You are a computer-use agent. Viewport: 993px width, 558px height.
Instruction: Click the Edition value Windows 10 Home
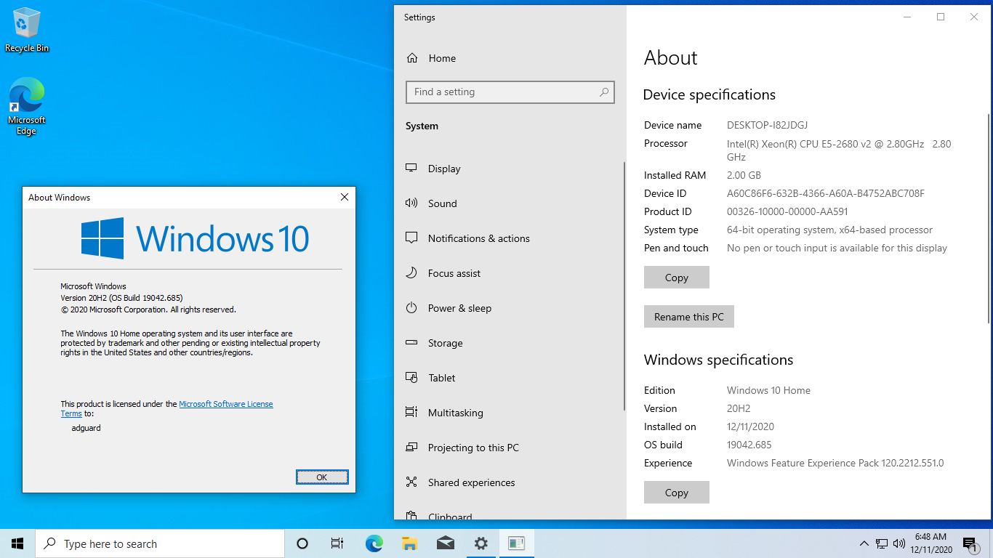768,390
